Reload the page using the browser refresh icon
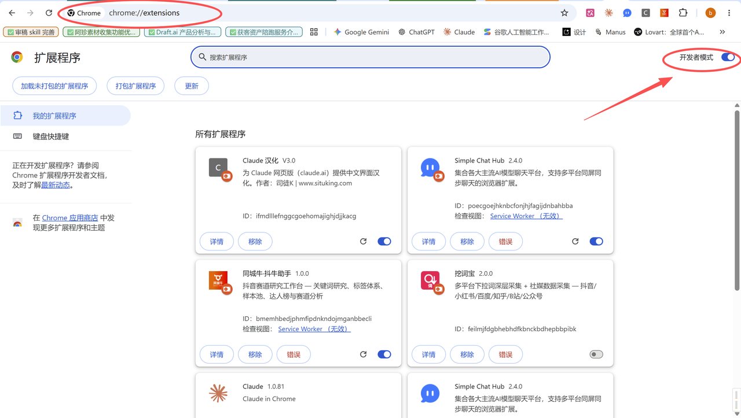The image size is (741, 418). pyautogui.click(x=49, y=13)
